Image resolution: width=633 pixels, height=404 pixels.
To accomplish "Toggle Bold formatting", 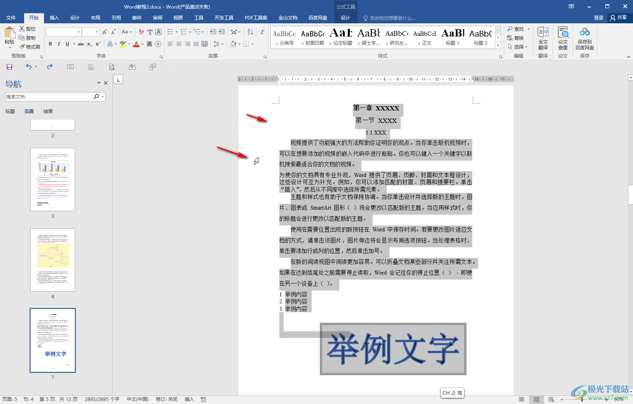I will 50,44.
